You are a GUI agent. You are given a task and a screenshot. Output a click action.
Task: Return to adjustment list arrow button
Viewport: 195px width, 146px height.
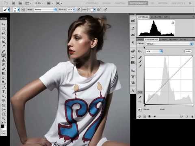139,116
